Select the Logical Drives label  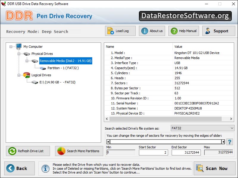point(41,75)
